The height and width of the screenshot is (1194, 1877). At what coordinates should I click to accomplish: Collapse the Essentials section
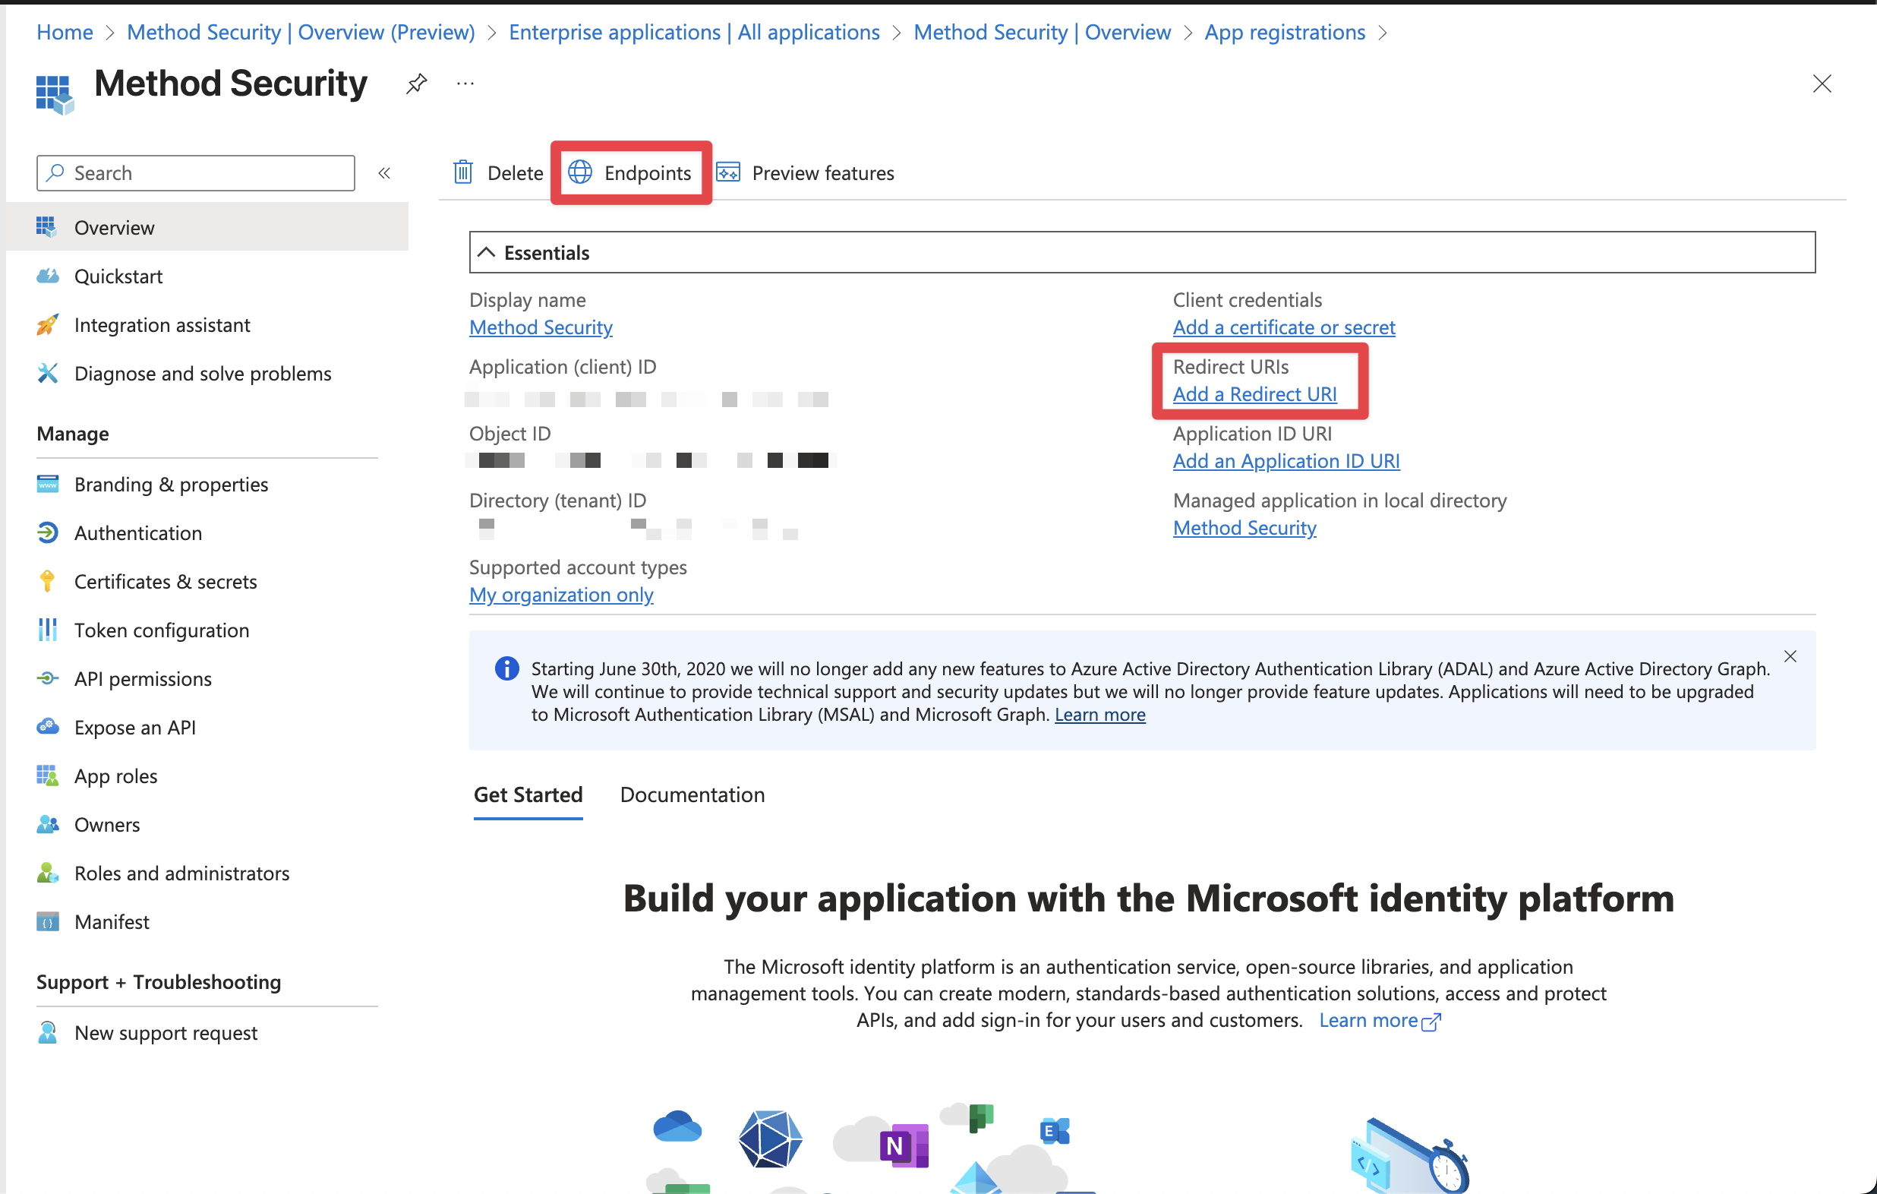[487, 253]
